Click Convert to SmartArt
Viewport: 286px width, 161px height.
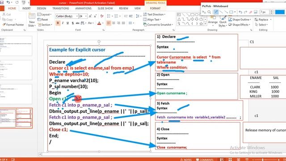(x=158, y=25)
